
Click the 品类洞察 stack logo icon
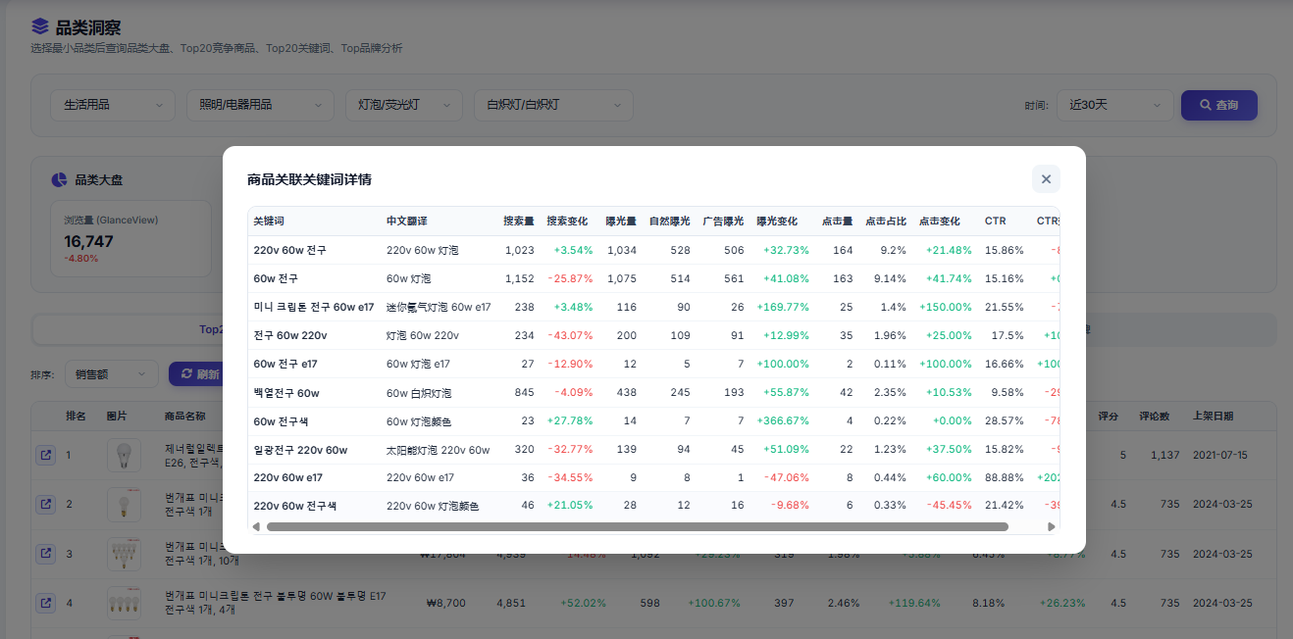click(40, 26)
